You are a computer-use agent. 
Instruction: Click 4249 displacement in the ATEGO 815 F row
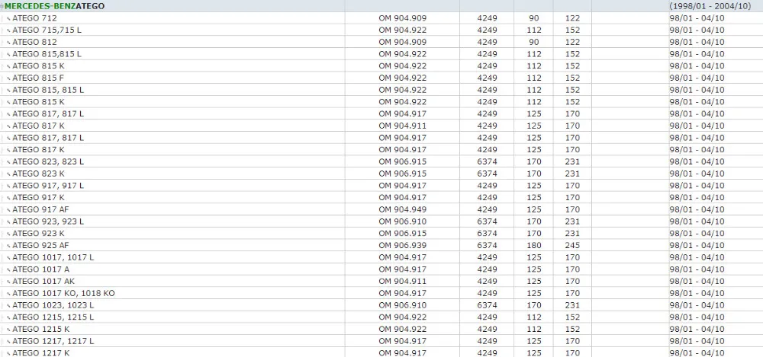pos(487,78)
